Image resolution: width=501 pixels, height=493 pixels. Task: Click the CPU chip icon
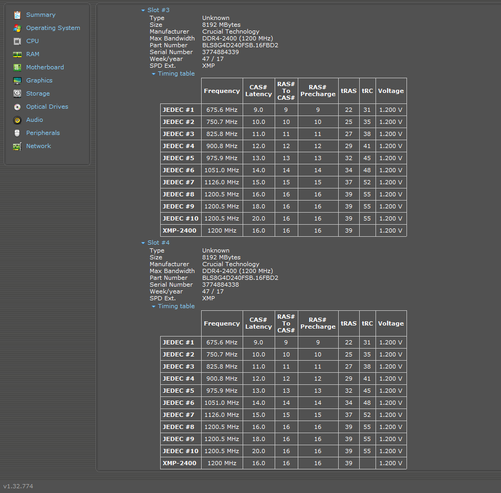click(x=17, y=41)
